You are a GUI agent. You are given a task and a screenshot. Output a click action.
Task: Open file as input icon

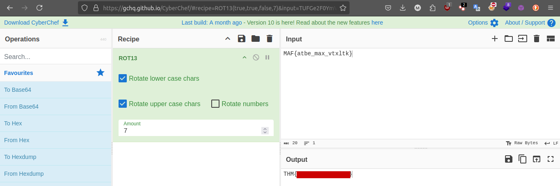pyautogui.click(x=522, y=39)
